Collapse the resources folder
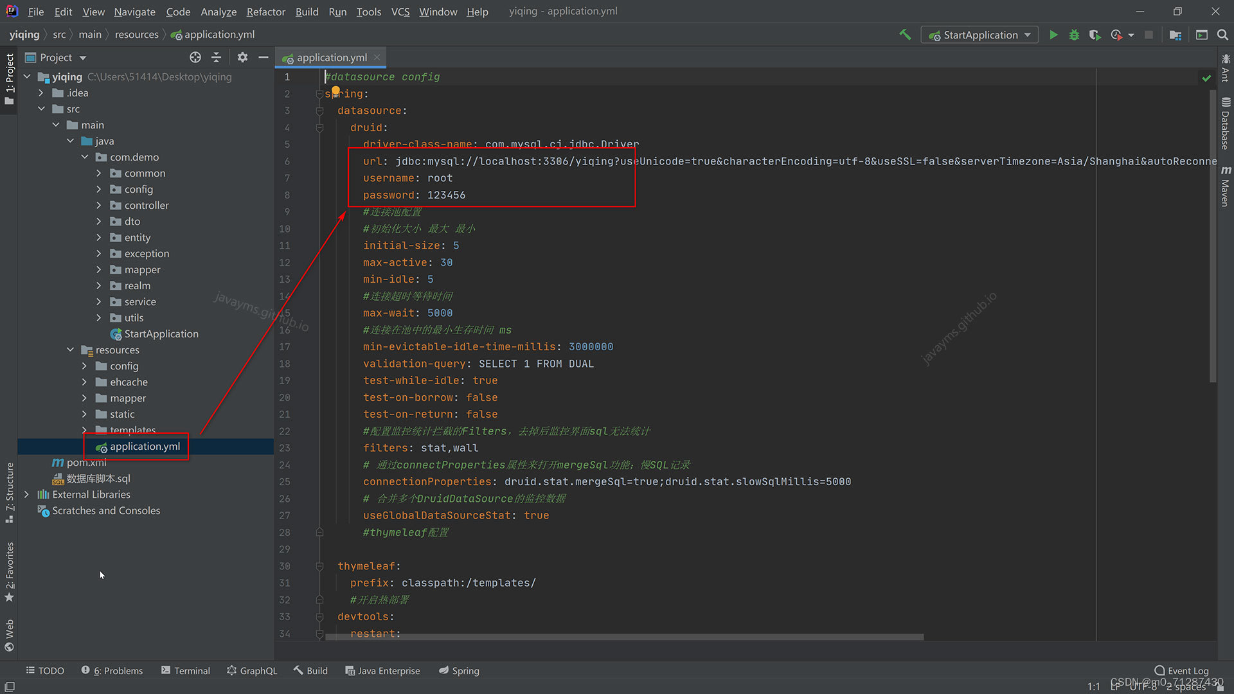 tap(70, 350)
